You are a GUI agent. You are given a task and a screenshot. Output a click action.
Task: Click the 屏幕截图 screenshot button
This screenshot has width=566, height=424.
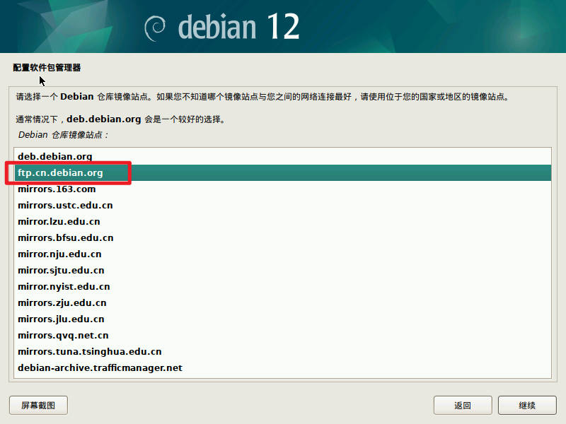coord(38,405)
